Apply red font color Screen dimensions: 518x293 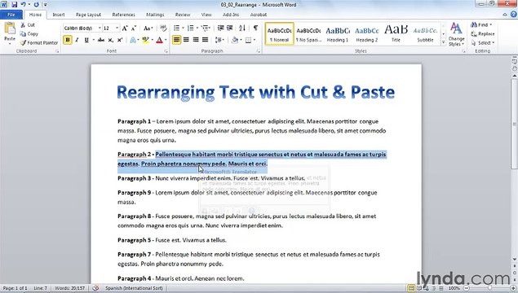point(159,40)
